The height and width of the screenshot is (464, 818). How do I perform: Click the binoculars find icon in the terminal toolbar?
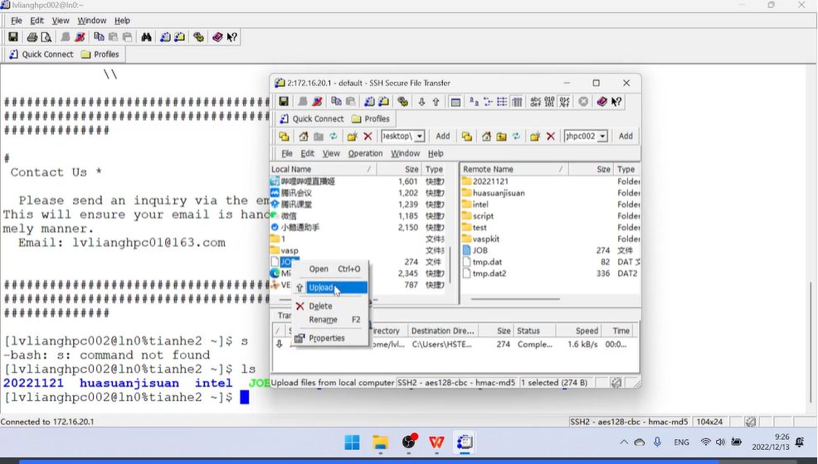pyautogui.click(x=146, y=37)
